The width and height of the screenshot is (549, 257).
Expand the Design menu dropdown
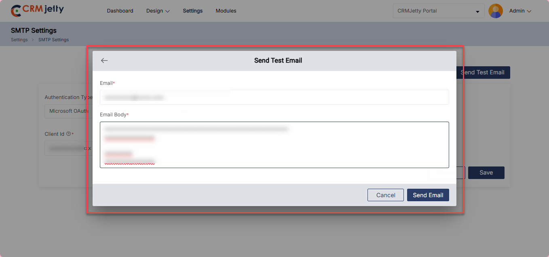click(x=158, y=11)
